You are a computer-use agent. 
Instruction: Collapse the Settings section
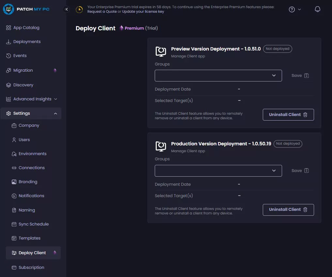tap(22, 113)
